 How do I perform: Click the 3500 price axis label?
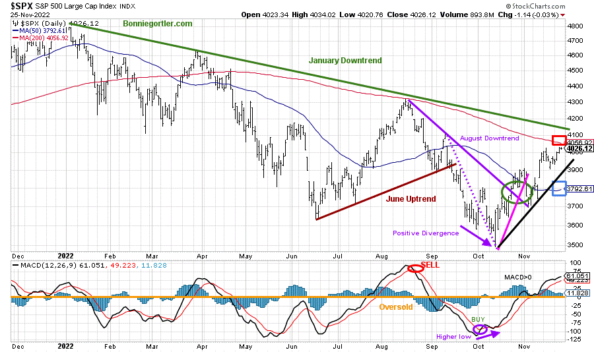[576, 245]
